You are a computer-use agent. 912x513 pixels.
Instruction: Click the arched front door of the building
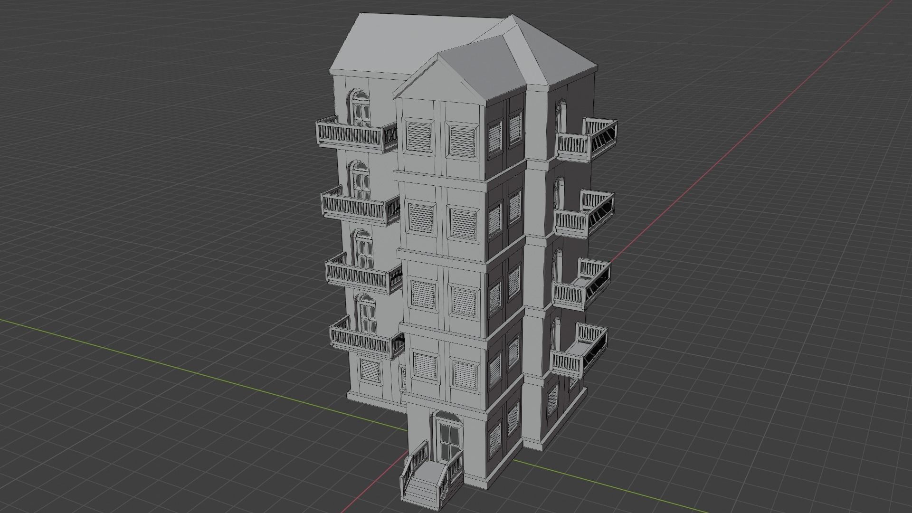448,437
